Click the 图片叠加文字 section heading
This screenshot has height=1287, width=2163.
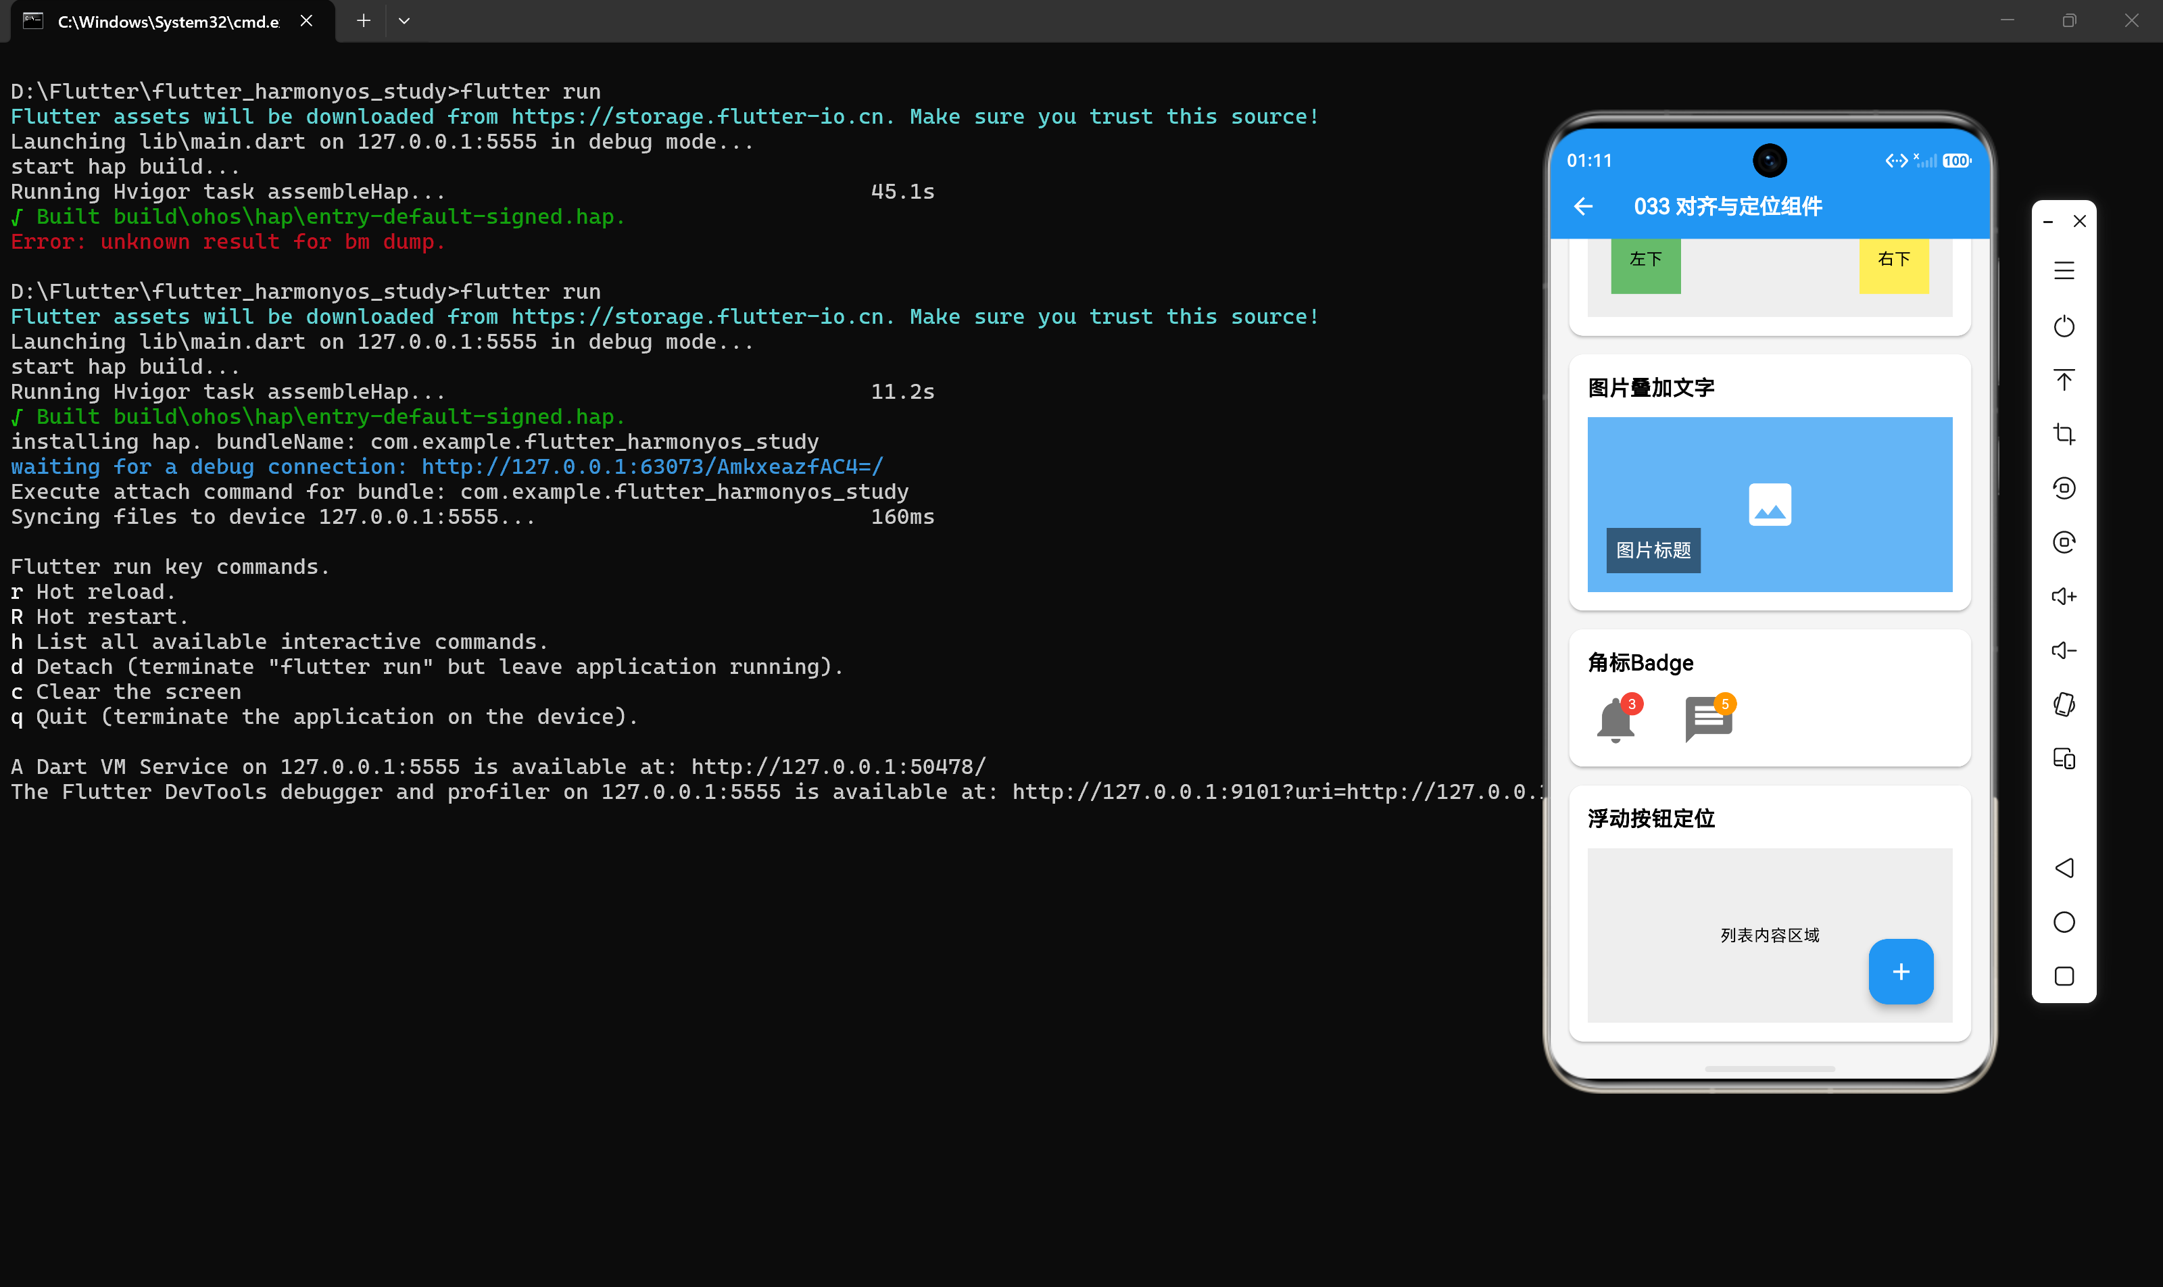[1651, 388]
